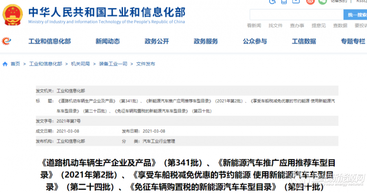
Task: Open the 工信数据 navigation tab
Action: 304,41
